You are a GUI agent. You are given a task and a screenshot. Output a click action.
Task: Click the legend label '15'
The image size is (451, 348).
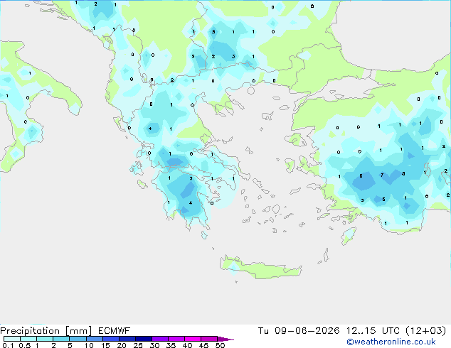click(x=105, y=345)
